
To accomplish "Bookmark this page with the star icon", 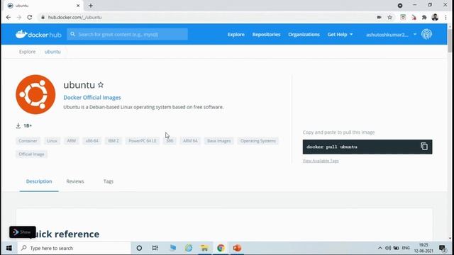I will (x=389, y=17).
